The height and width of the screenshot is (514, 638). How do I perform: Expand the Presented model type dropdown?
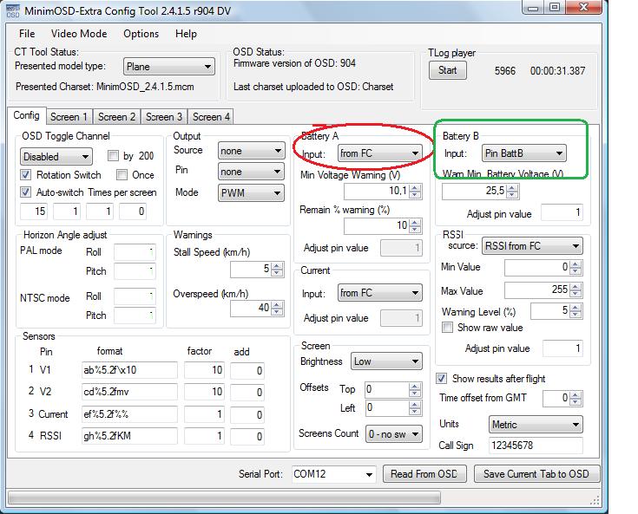168,67
